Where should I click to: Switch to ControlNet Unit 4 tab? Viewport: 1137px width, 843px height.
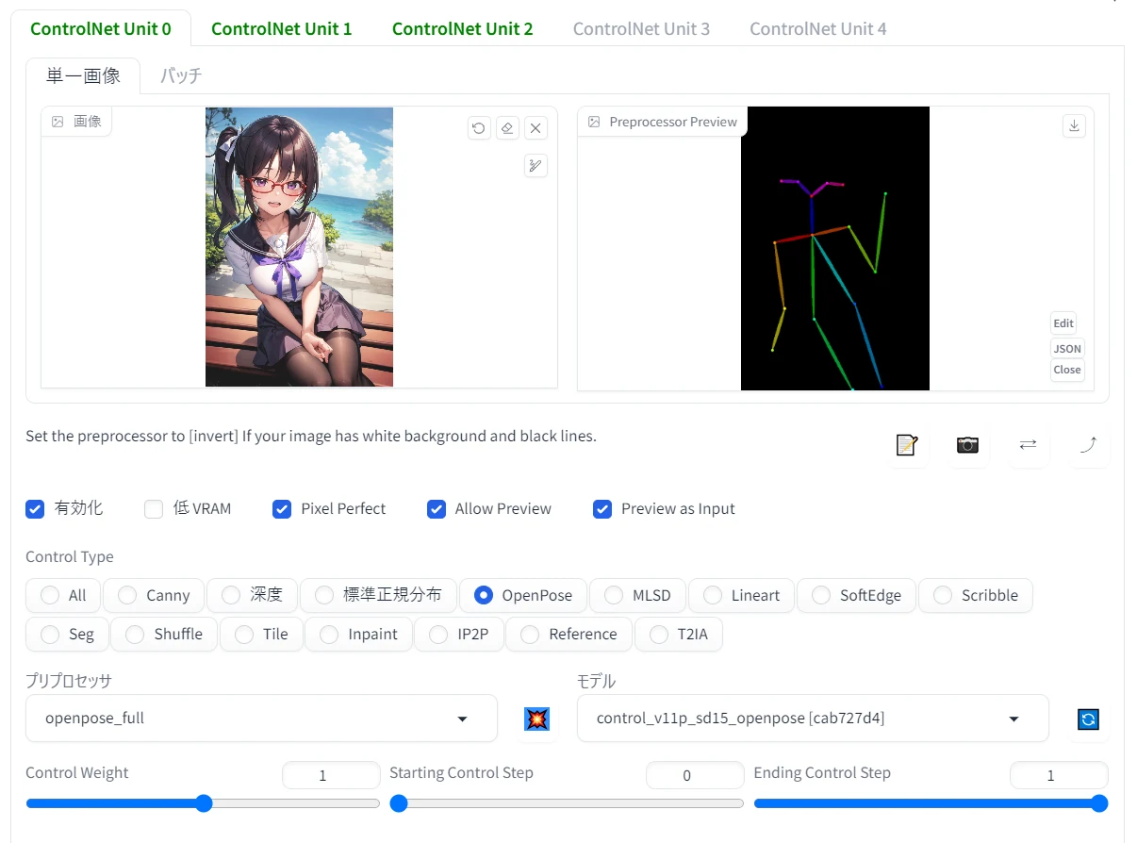tap(818, 28)
